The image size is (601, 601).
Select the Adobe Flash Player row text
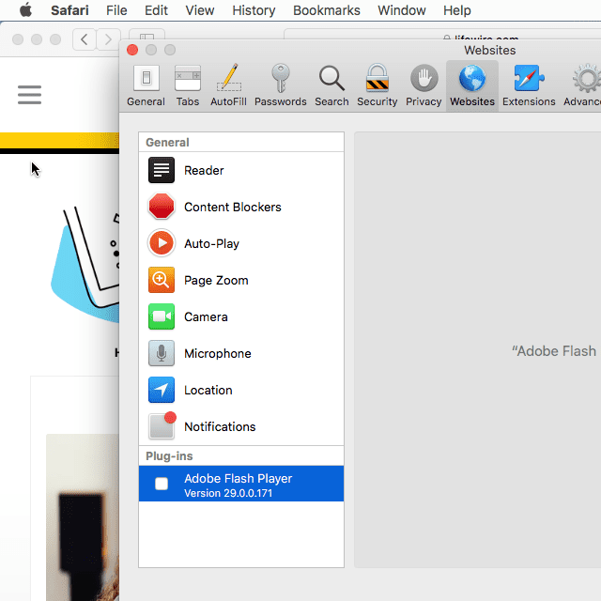pyautogui.click(x=238, y=478)
